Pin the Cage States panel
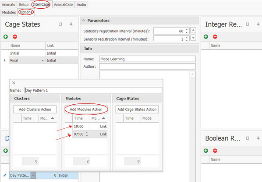262x182 pixels. click(x=71, y=24)
